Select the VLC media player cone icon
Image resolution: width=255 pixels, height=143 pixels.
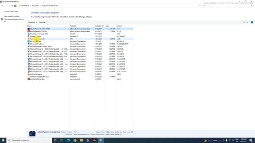pyautogui.click(x=29, y=74)
